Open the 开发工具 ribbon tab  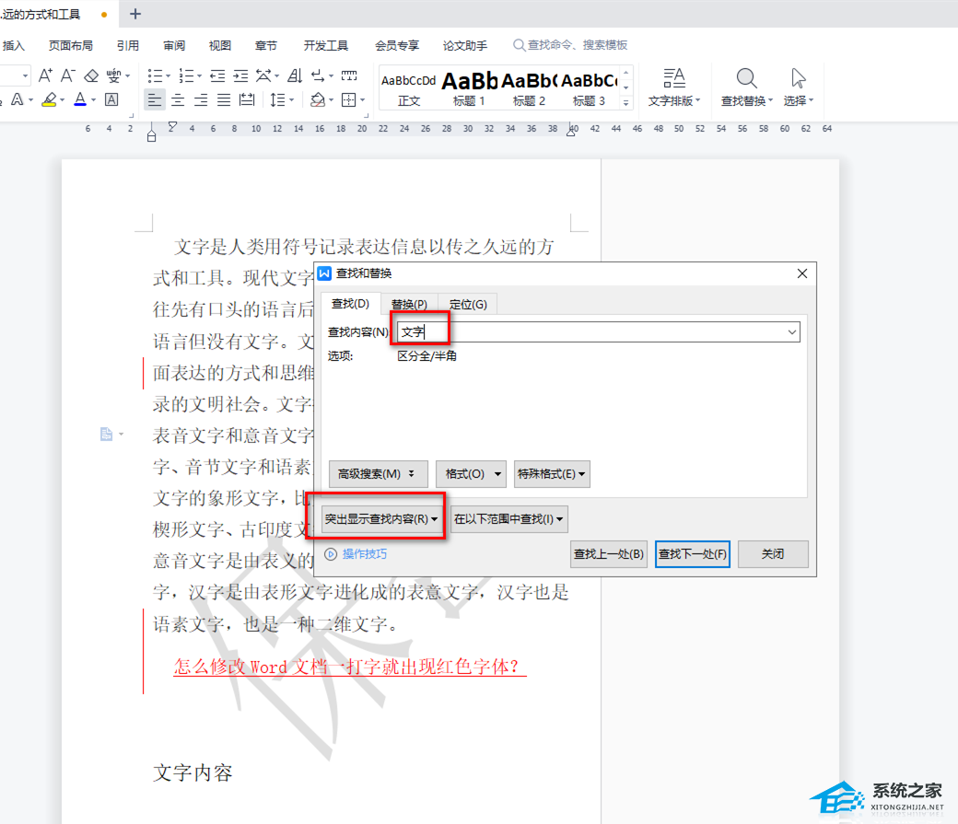(326, 46)
